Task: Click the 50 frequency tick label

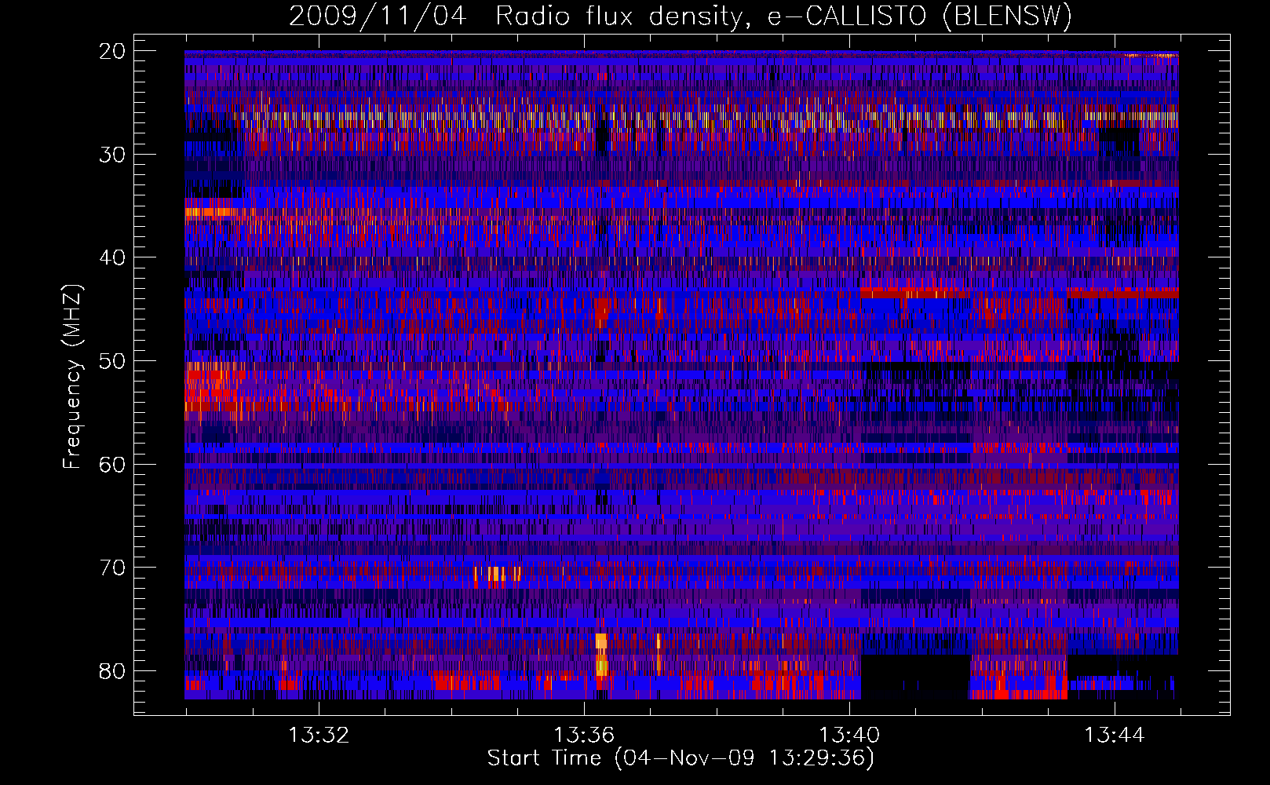Action: (x=113, y=361)
